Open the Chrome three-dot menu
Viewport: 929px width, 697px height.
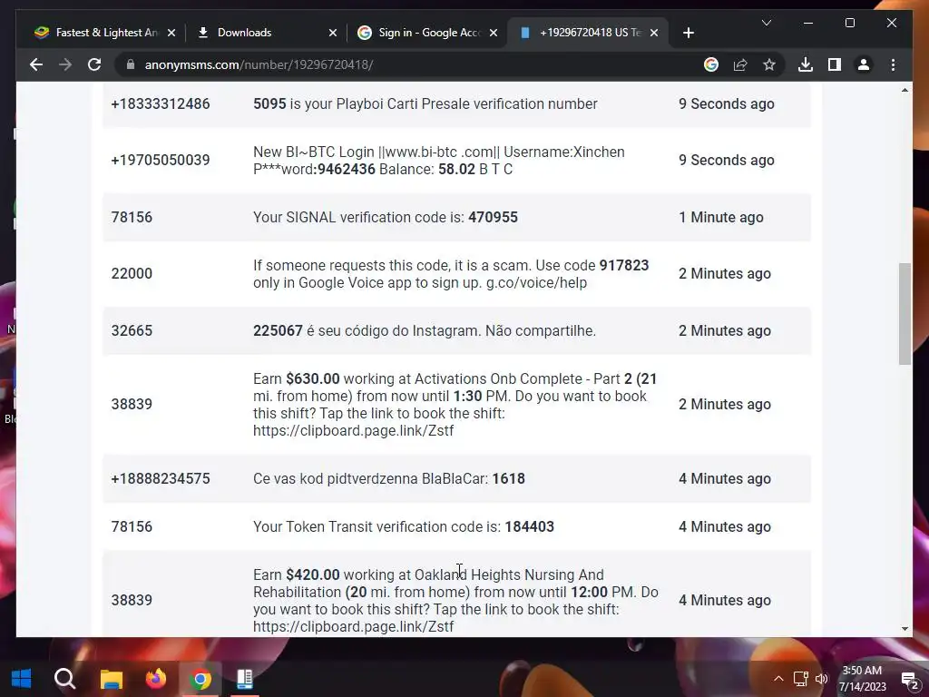[893, 64]
